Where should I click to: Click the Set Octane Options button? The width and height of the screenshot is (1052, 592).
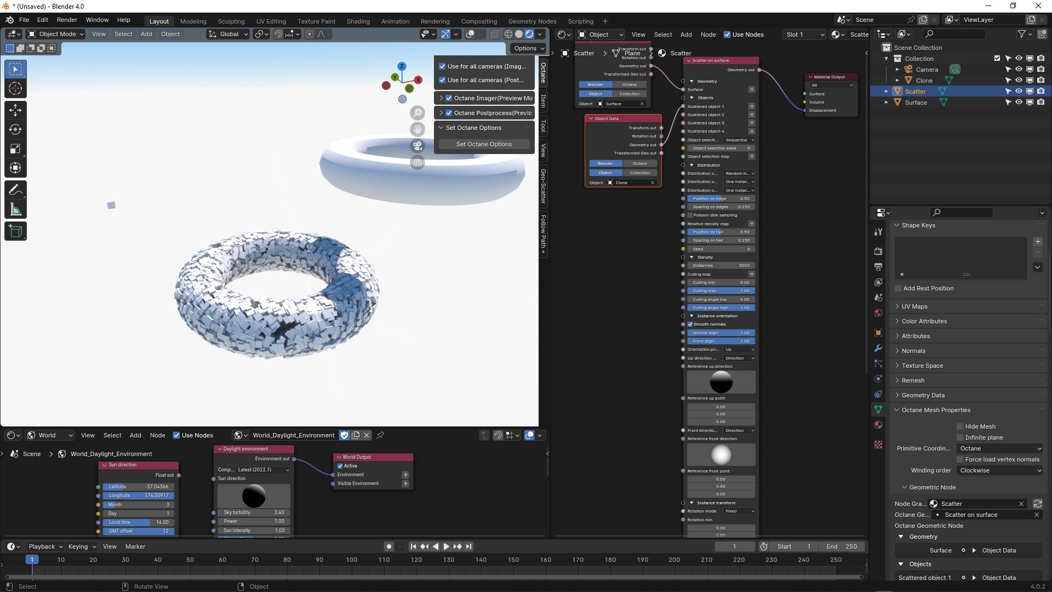point(484,144)
